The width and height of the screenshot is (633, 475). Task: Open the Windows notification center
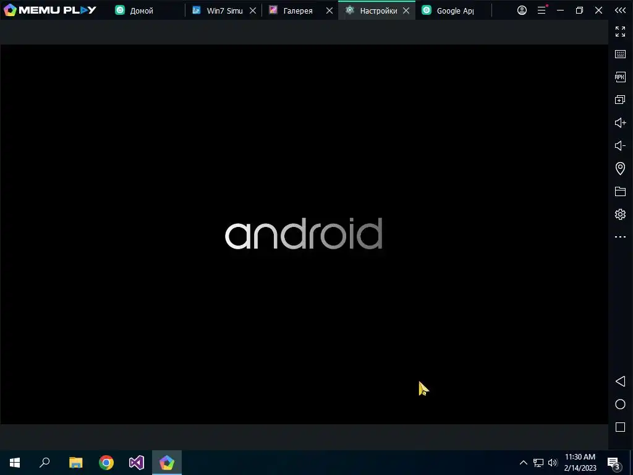[x=613, y=463]
